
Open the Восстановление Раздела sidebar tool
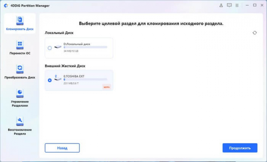point(20,126)
